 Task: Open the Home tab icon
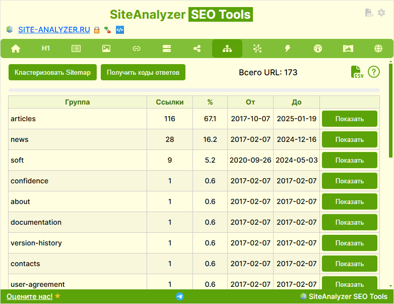pos(16,48)
